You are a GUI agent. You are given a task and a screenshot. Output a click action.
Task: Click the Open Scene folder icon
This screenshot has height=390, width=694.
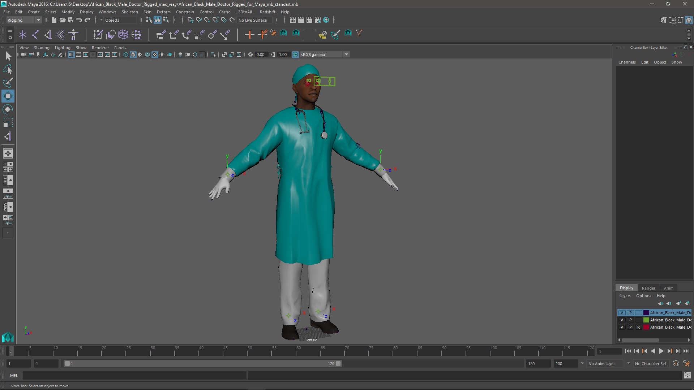coord(62,20)
